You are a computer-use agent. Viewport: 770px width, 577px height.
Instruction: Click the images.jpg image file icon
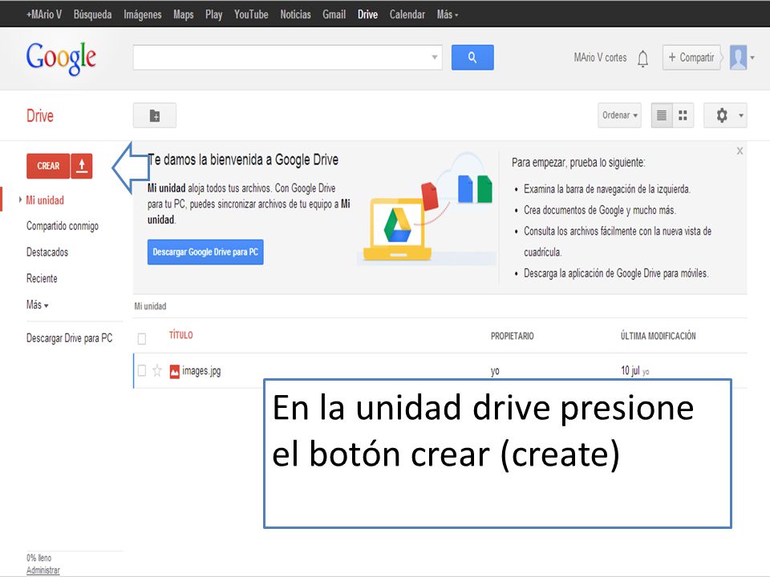coord(174,371)
